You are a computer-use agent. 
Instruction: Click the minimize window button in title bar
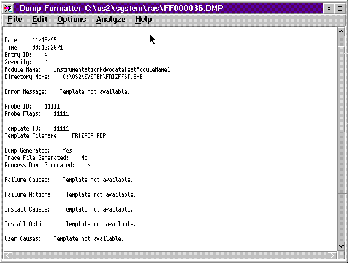329,9
